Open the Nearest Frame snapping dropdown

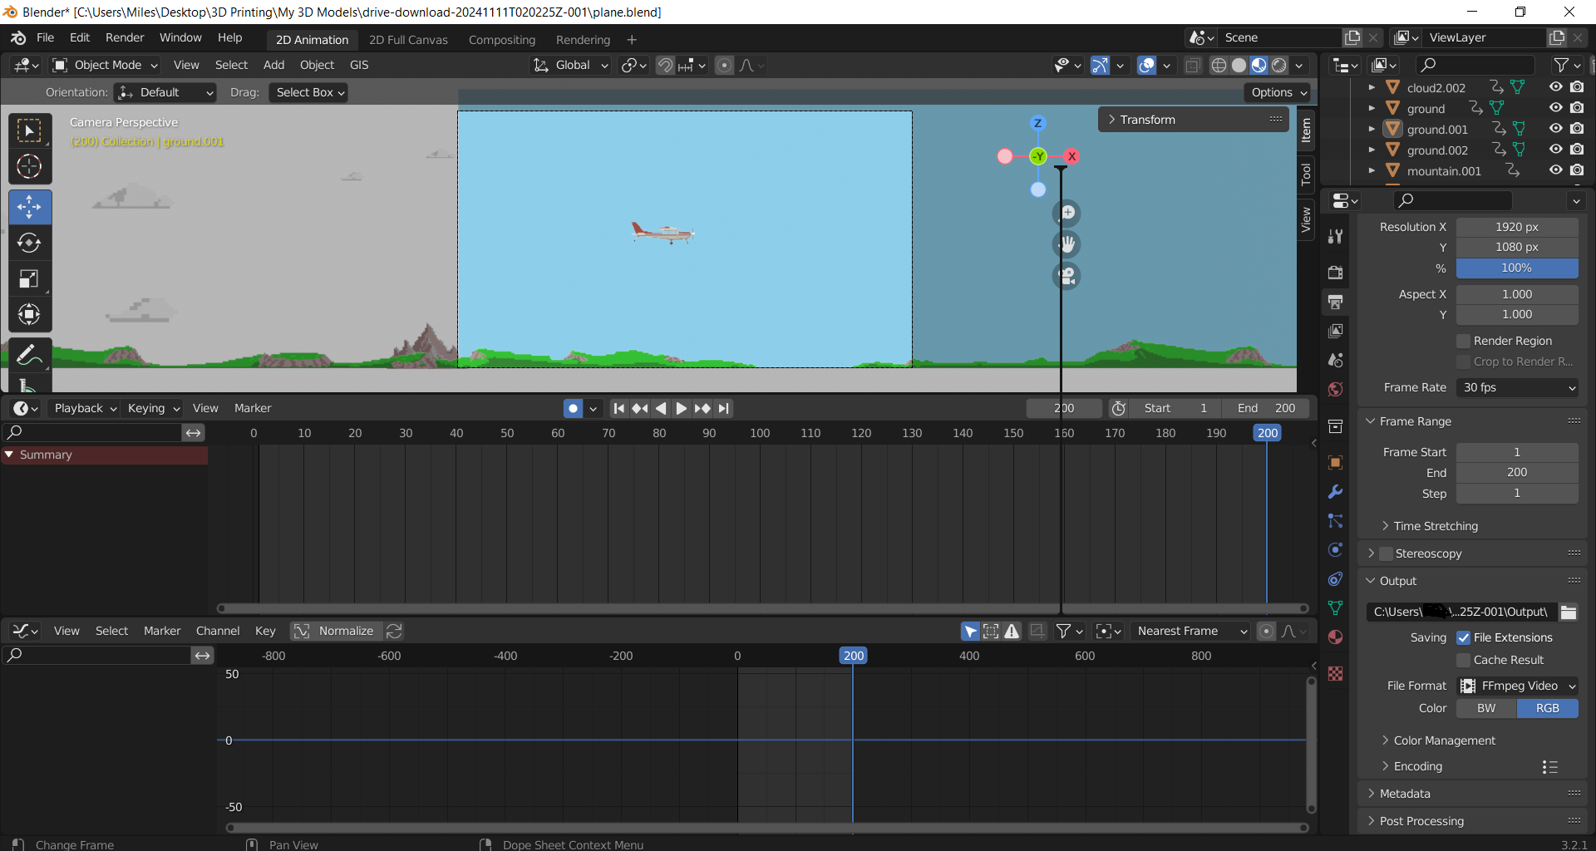pyautogui.click(x=1191, y=631)
